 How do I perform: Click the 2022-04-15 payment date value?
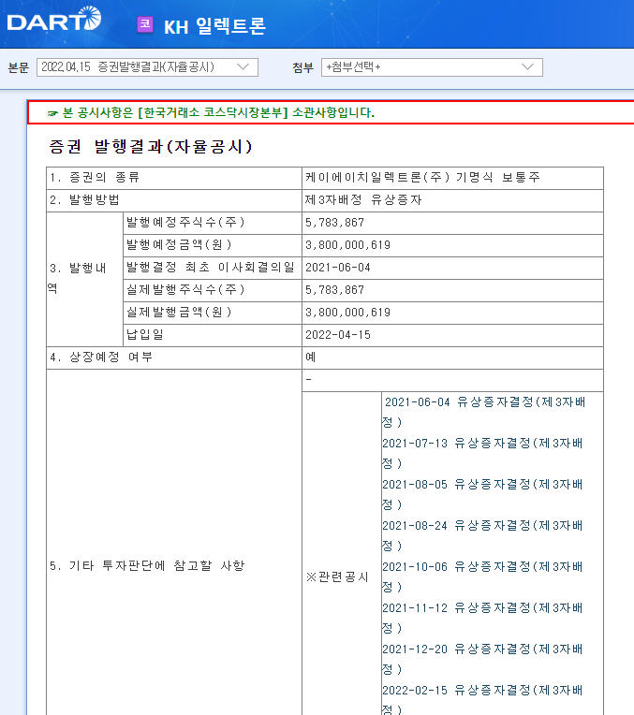pyautogui.click(x=338, y=335)
